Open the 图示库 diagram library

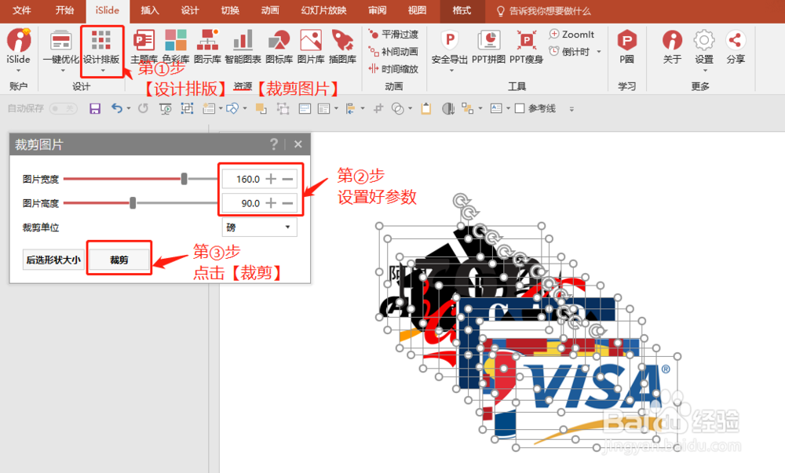coord(207,46)
